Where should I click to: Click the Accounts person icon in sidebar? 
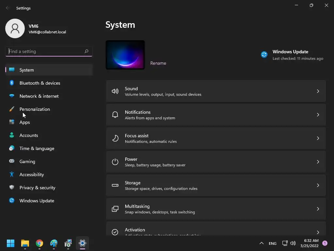pos(12,135)
